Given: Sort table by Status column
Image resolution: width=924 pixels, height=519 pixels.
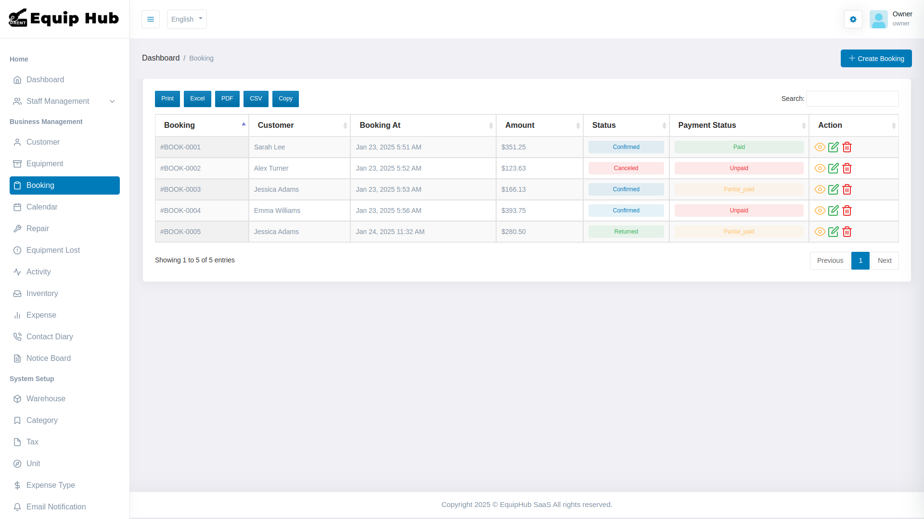Looking at the screenshot, I should click(626, 125).
